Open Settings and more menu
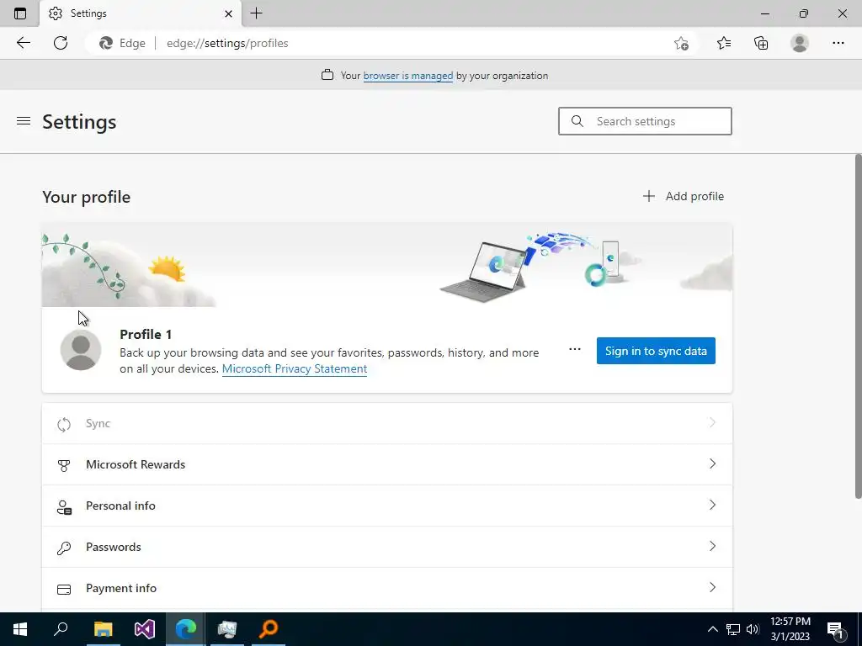 (838, 43)
